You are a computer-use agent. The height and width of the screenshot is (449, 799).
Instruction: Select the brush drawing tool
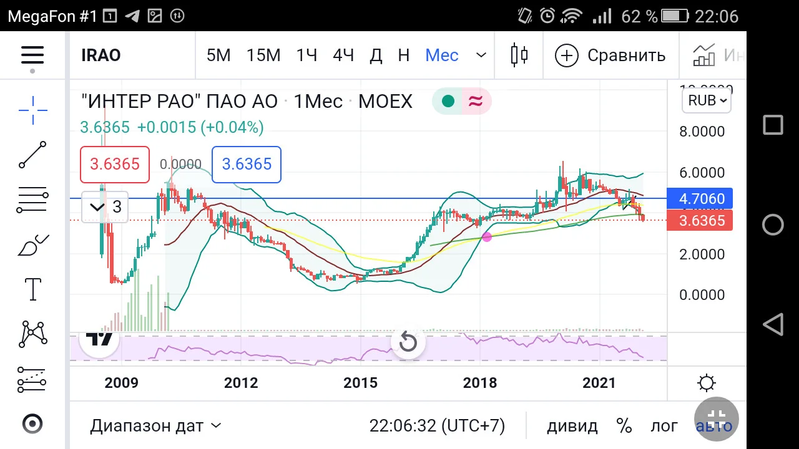(x=32, y=245)
